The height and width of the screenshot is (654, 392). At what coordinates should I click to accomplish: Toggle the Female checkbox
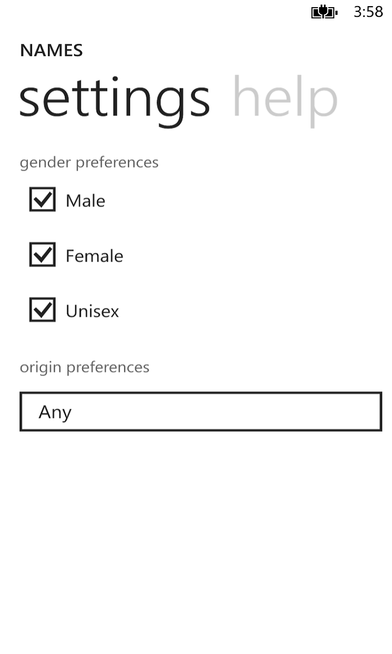point(42,254)
